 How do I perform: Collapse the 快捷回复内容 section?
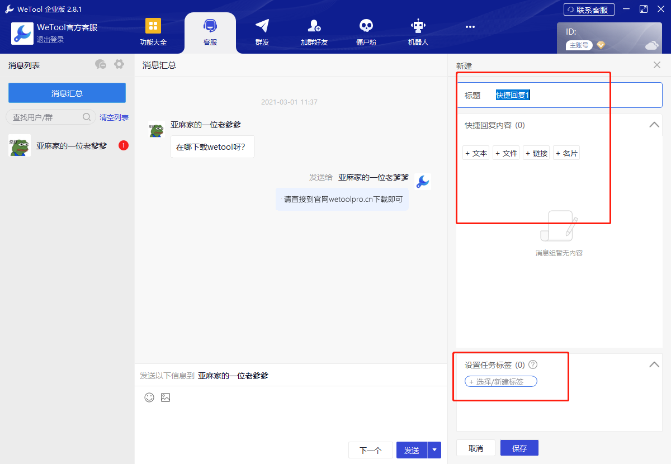pyautogui.click(x=654, y=125)
